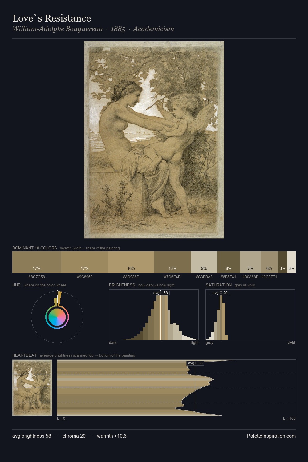Click 'avg brightness 58' in the footer
308x462 pixels.
click(32, 436)
